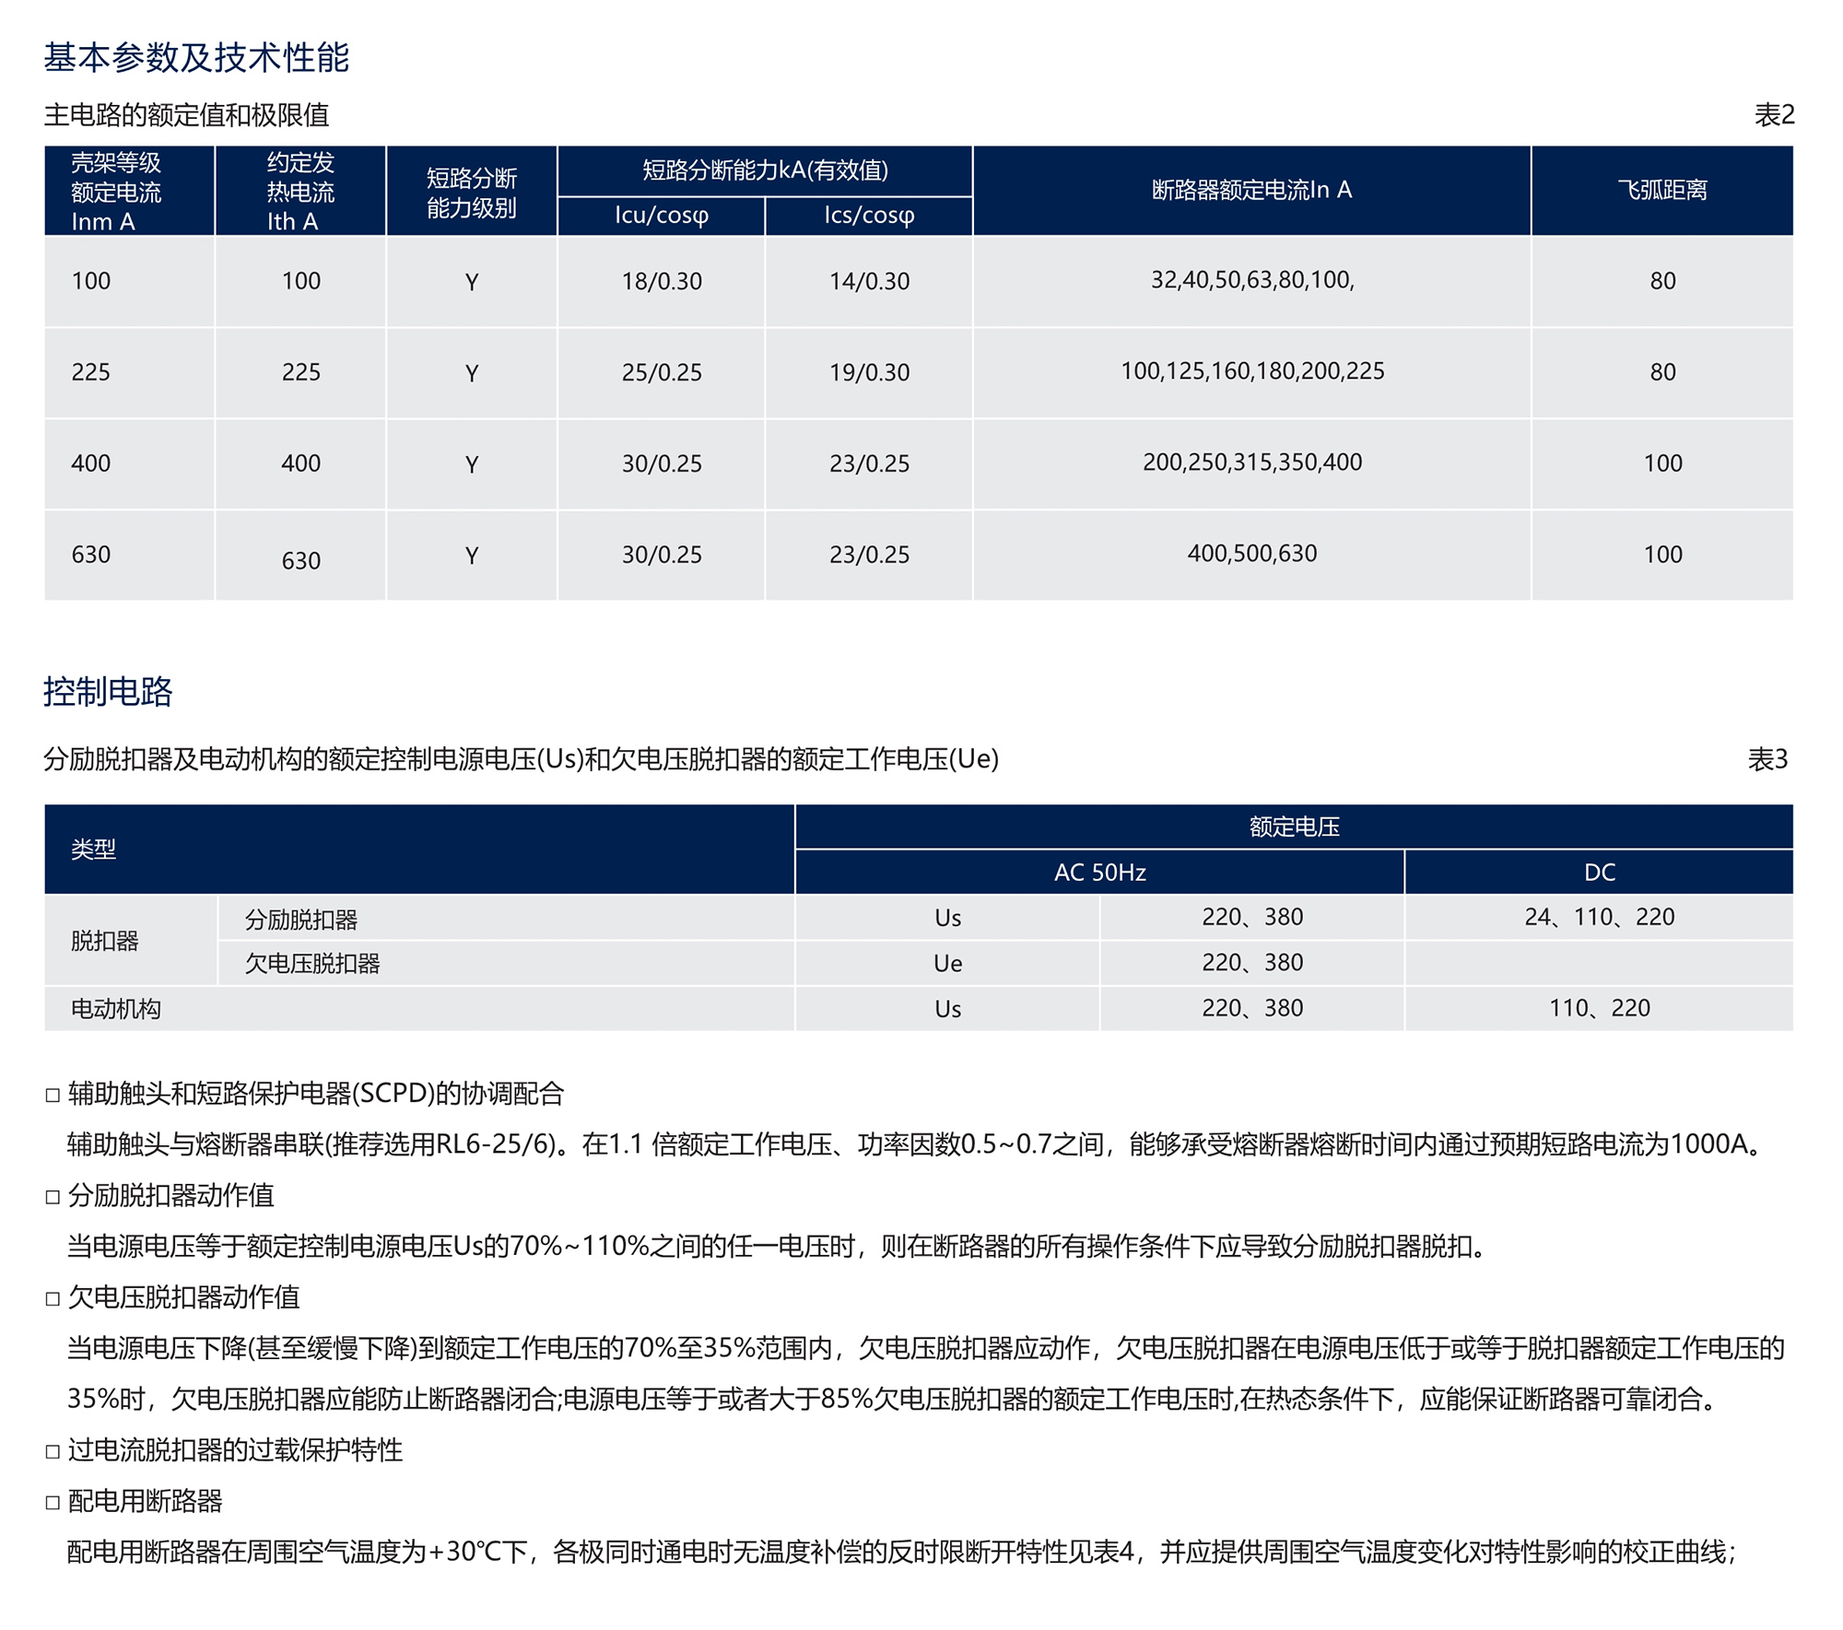Click the AC 50Hz column header

pos(1099,872)
